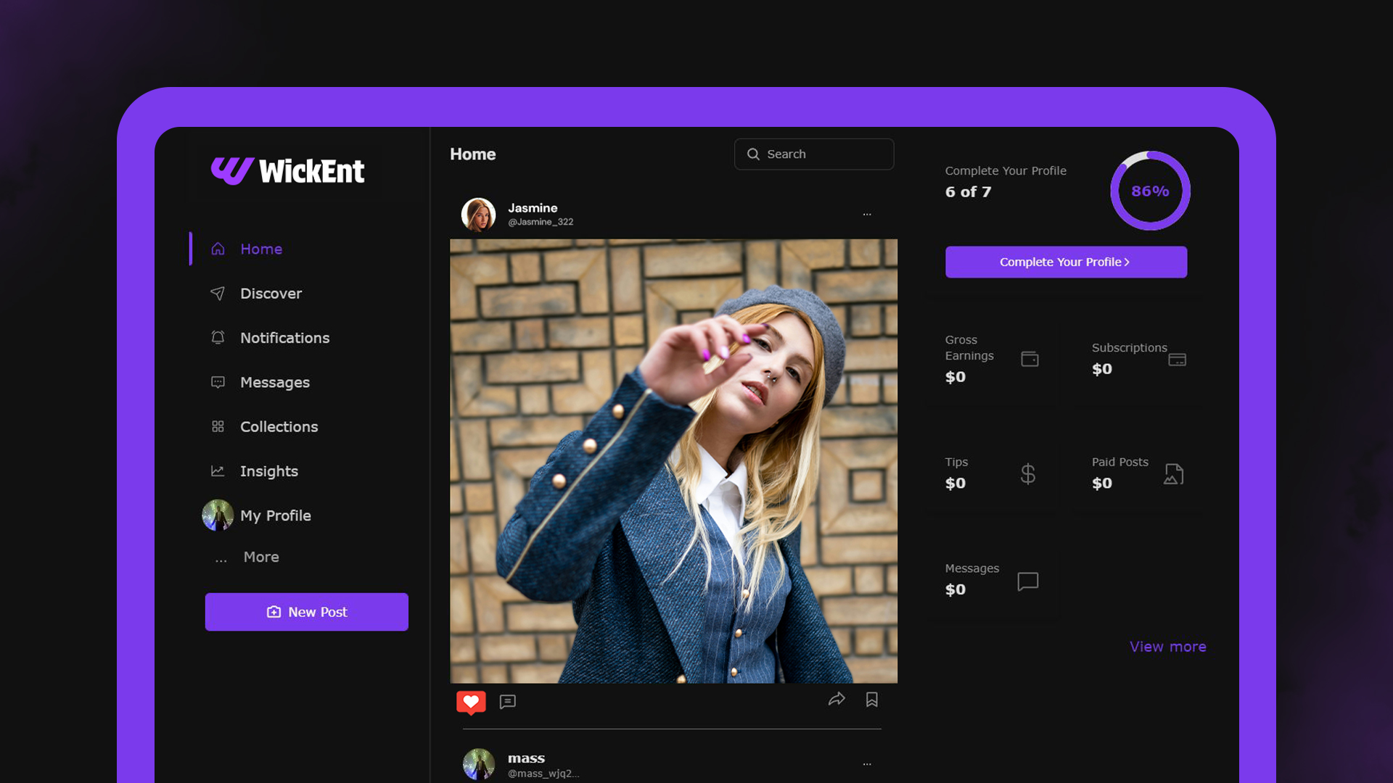The image size is (1393, 783).
Task: Toggle bookmark on Jasmine's post
Action: point(871,699)
